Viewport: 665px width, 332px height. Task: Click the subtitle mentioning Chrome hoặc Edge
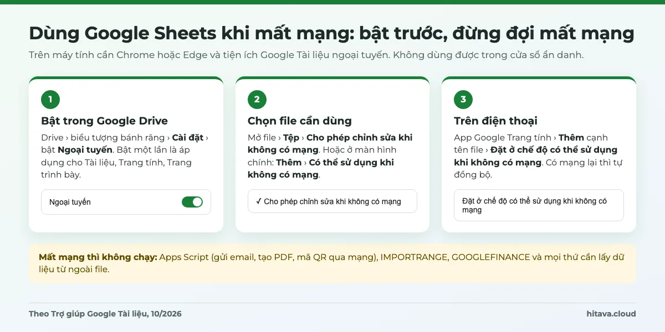click(x=306, y=55)
